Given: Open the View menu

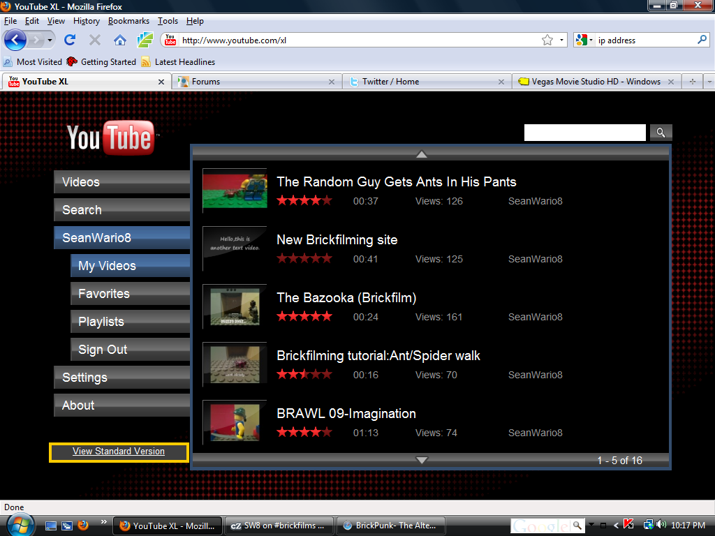Looking at the screenshot, I should [56, 21].
